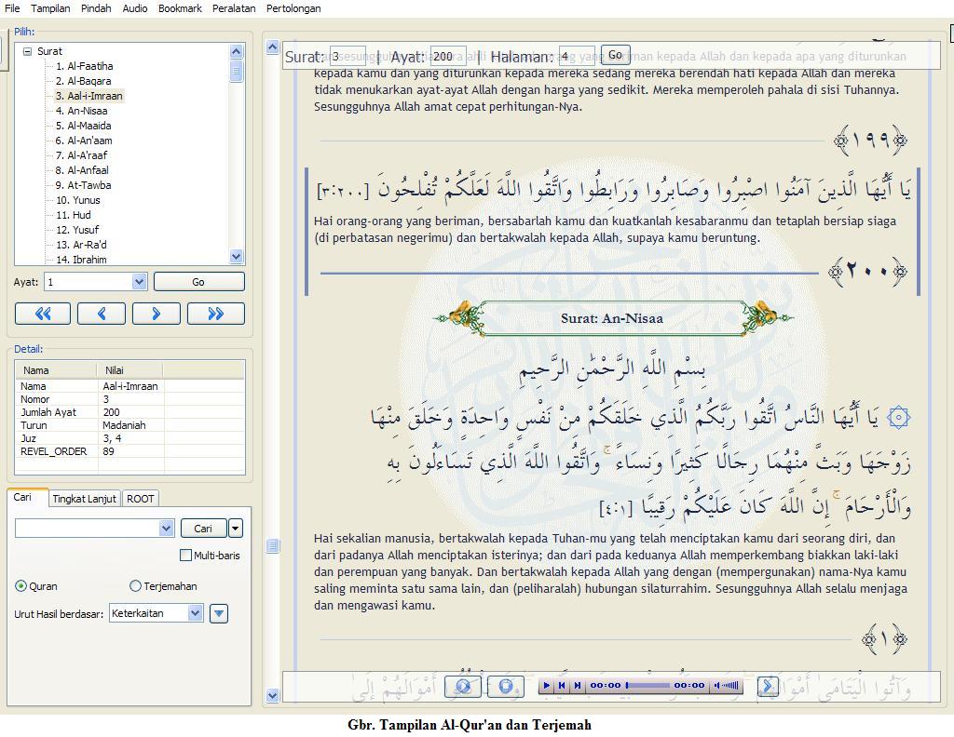Screen dimensions: 954x737
Task: Go to previous surah with single left arrow
Action: click(102, 314)
